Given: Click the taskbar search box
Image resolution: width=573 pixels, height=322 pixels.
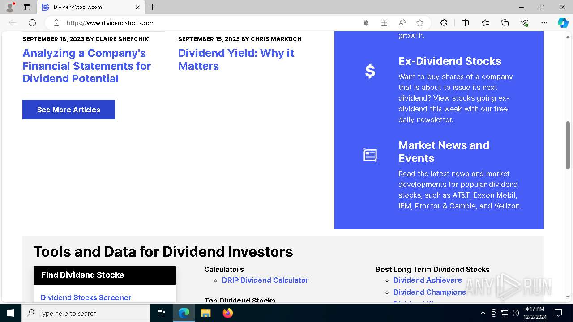Looking at the screenshot, I should (86, 313).
